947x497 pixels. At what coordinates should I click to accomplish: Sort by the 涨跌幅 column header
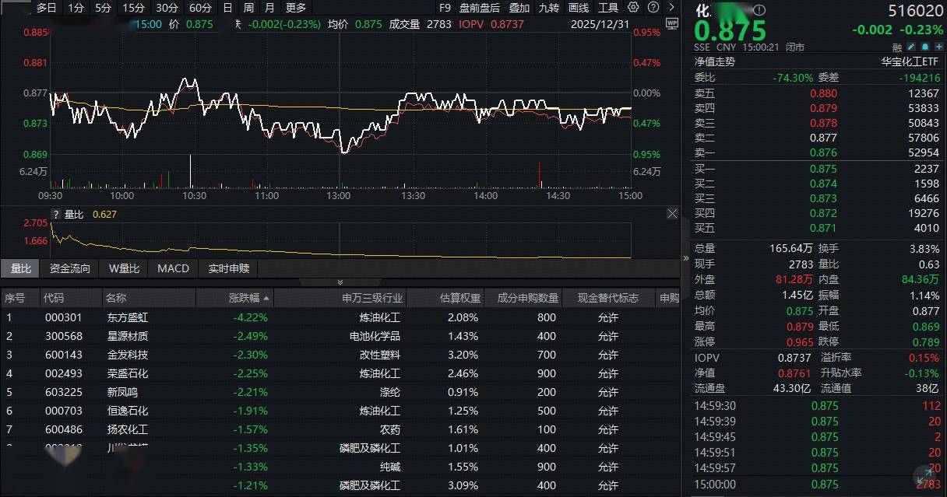pos(249,298)
